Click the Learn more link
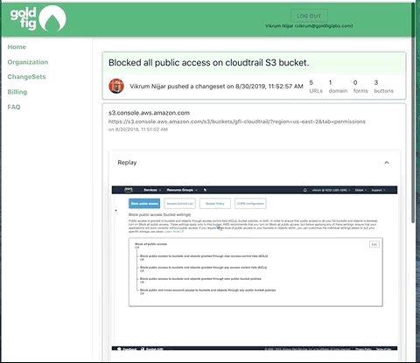420x363 pixels. tap(174, 232)
